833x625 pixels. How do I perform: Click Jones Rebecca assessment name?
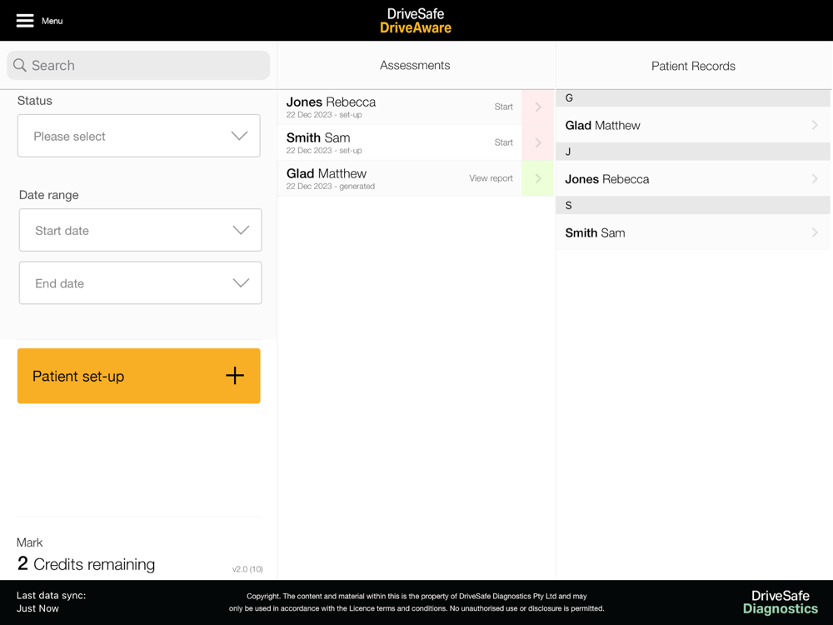(x=331, y=102)
